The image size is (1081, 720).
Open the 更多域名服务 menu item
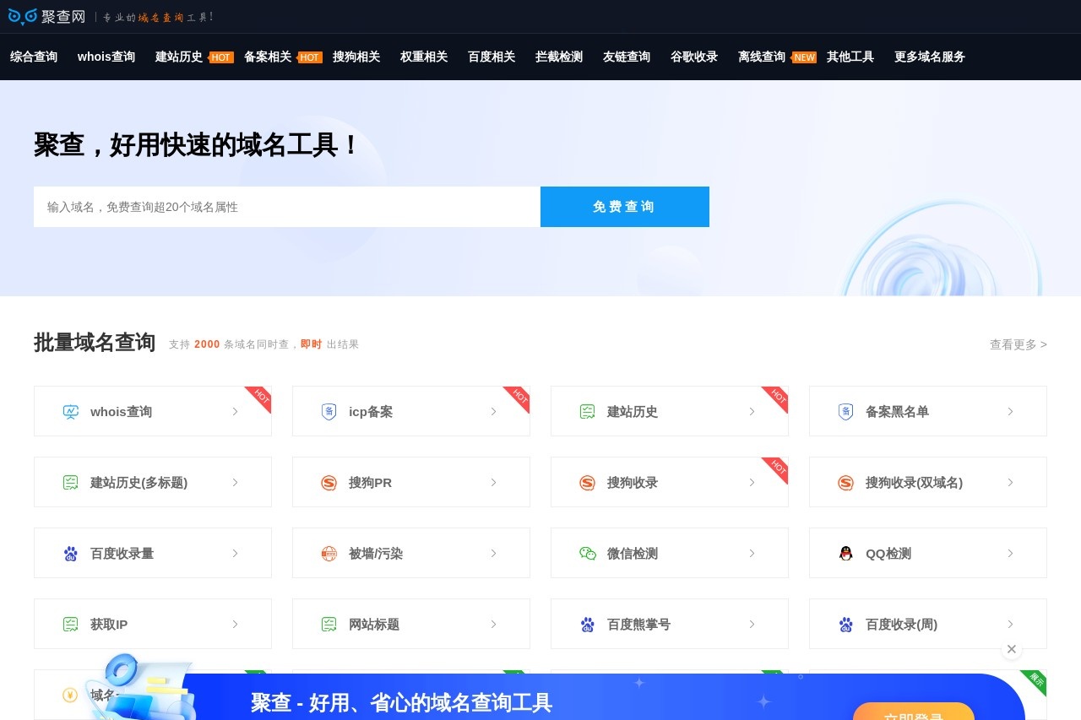[x=930, y=57]
